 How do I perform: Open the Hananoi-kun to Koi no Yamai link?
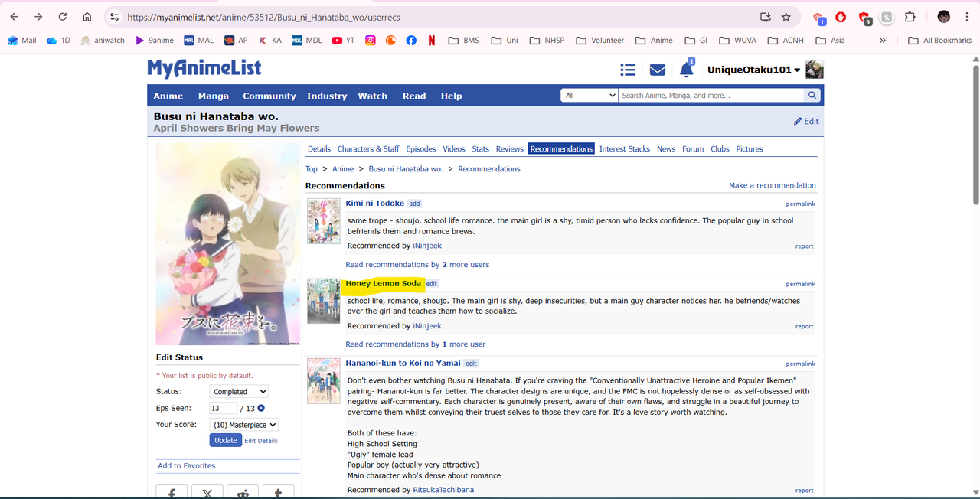(403, 363)
